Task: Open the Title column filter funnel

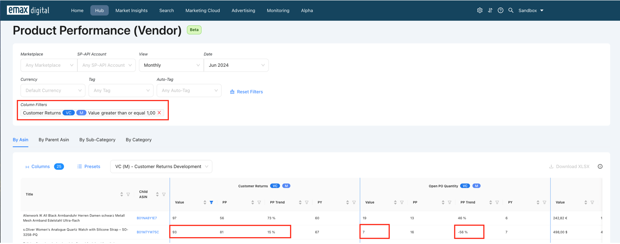Action: [128, 194]
